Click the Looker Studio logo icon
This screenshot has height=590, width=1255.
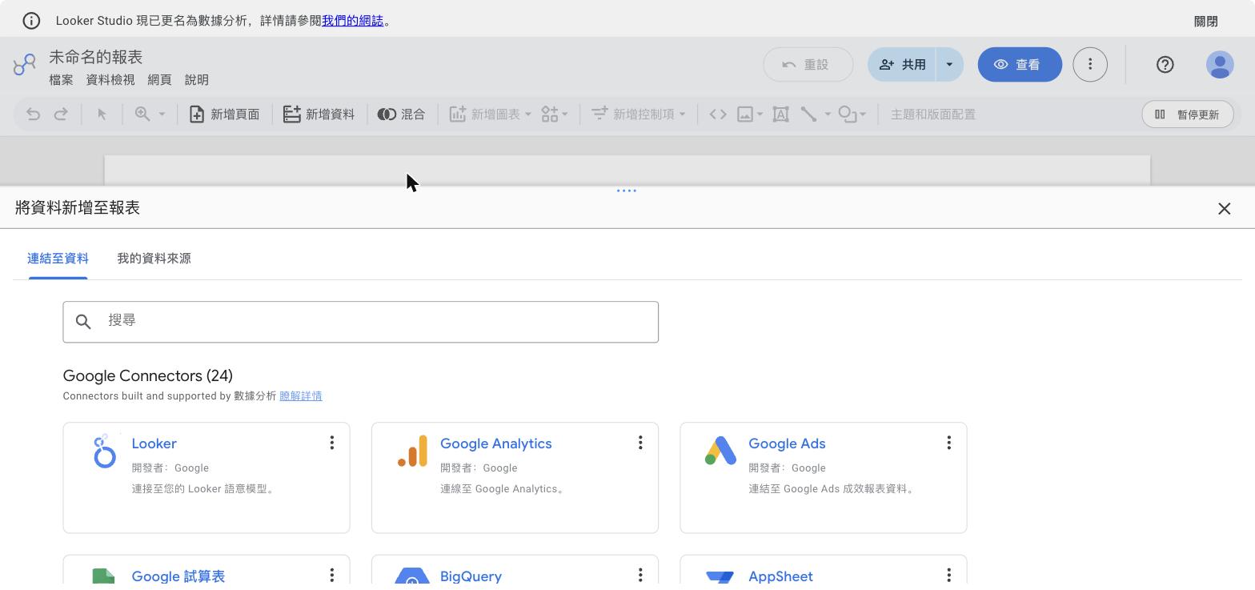click(25, 64)
